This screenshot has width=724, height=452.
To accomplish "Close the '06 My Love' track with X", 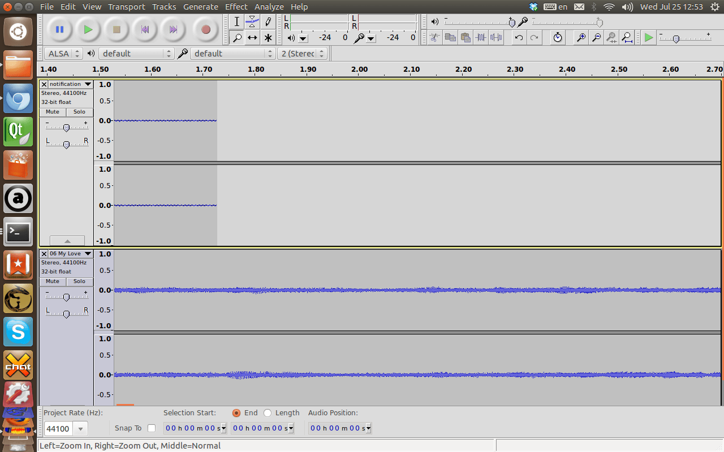I will click(x=44, y=254).
